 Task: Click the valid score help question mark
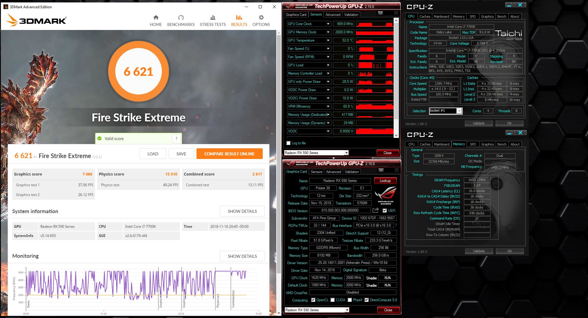(x=176, y=139)
